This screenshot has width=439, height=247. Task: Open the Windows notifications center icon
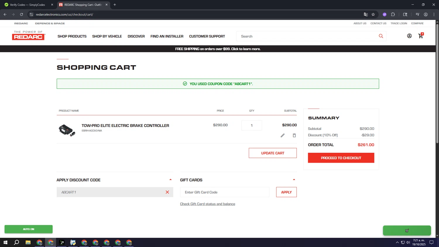click(x=431, y=242)
